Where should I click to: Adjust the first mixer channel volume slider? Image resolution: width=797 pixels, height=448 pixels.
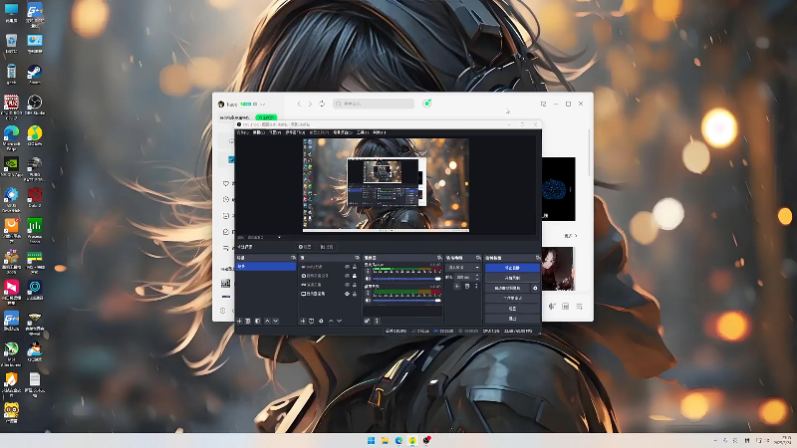pos(406,279)
